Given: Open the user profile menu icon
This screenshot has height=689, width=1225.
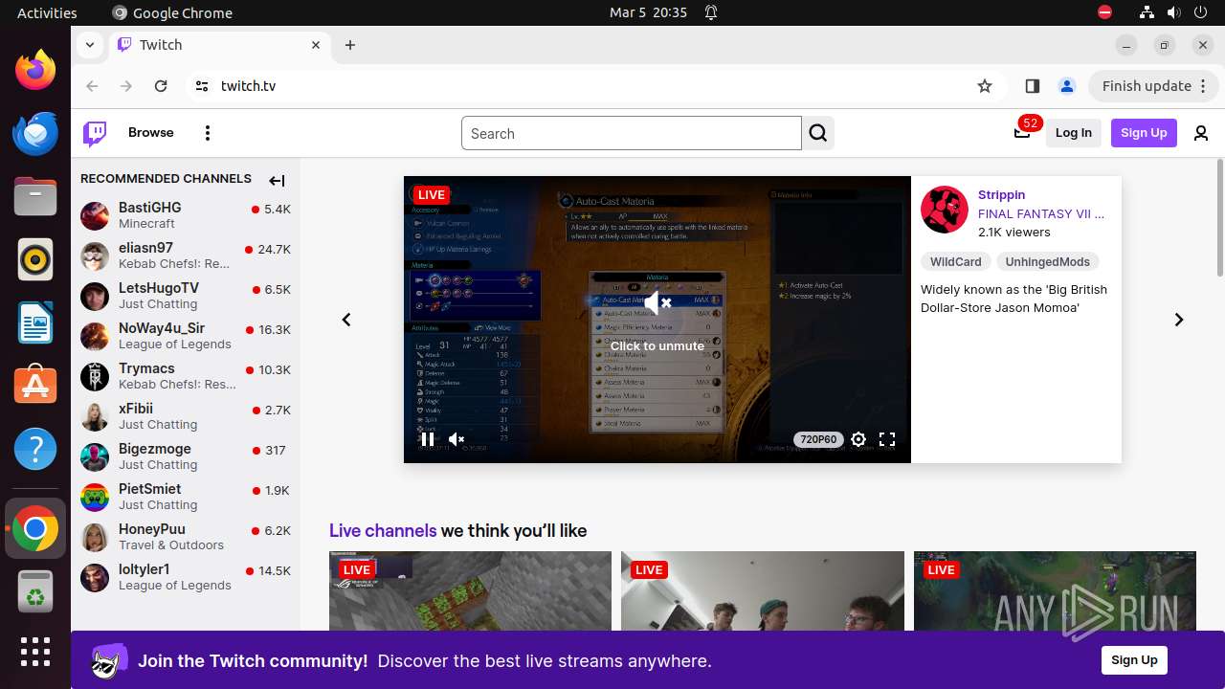Looking at the screenshot, I should 1201,133.
